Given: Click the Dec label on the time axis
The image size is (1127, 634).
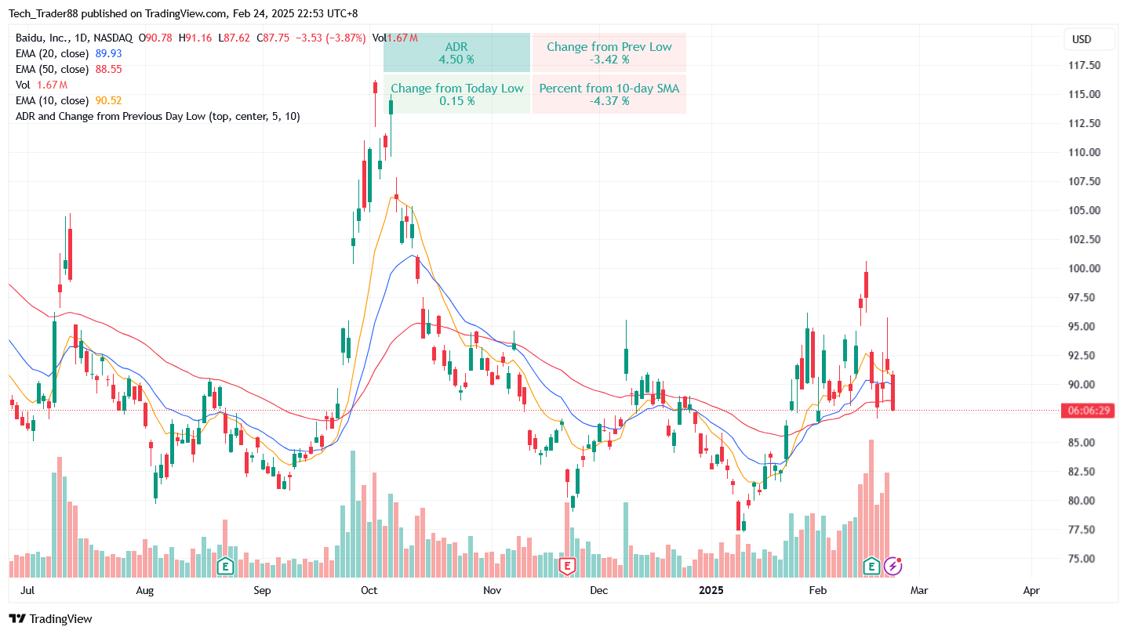Looking at the screenshot, I should 598,590.
